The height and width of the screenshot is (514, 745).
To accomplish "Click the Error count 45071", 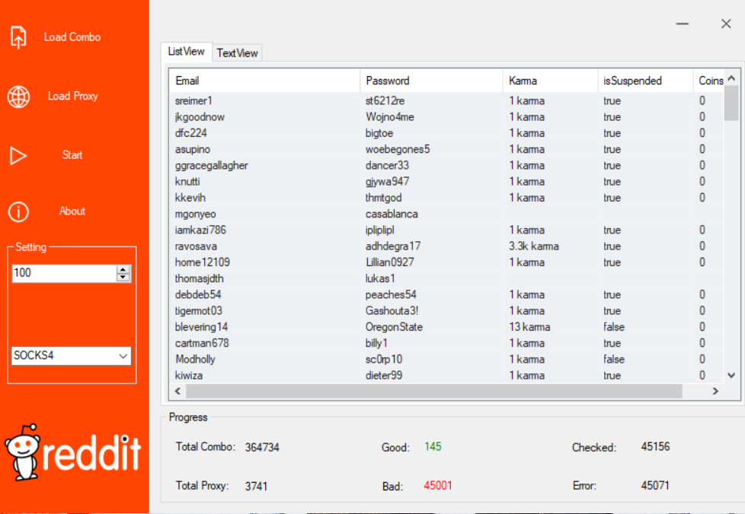I will [655, 486].
